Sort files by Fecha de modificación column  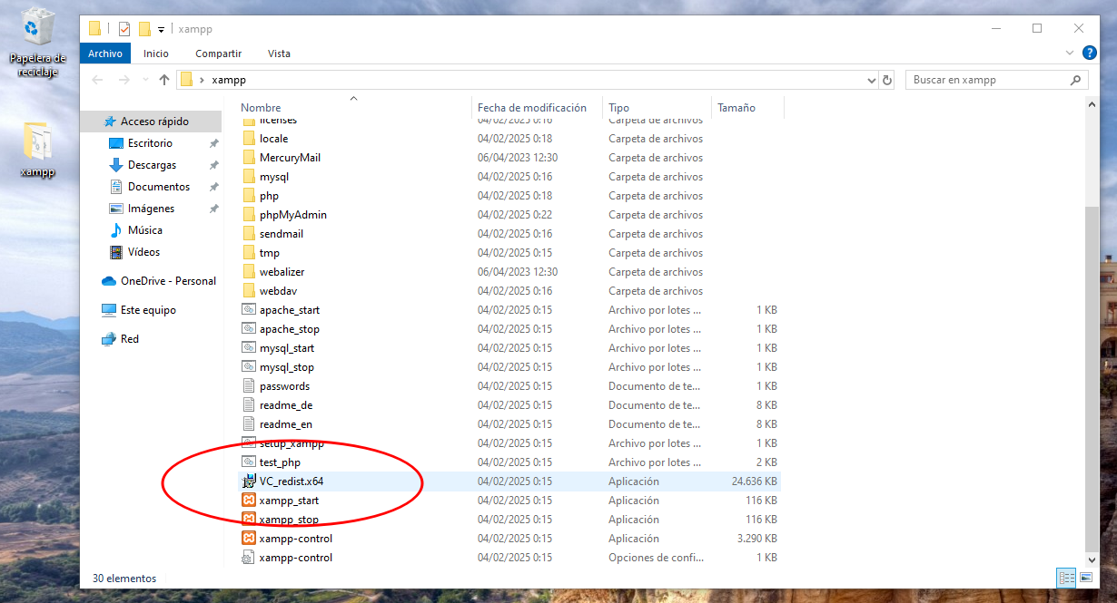coord(532,107)
